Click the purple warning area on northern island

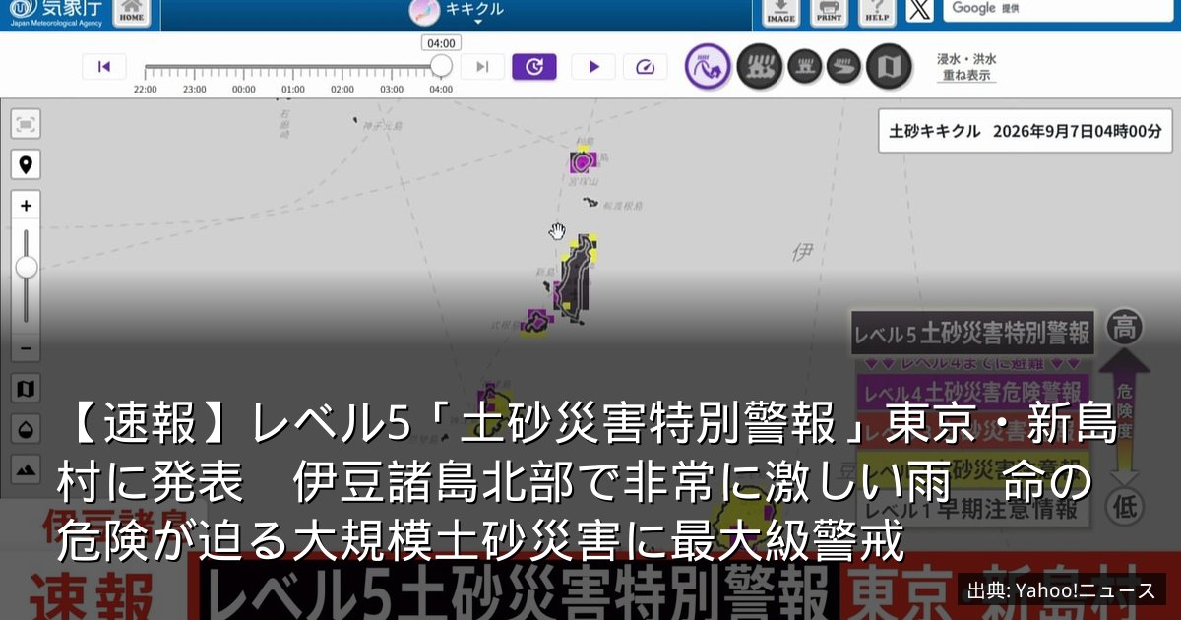(x=583, y=161)
